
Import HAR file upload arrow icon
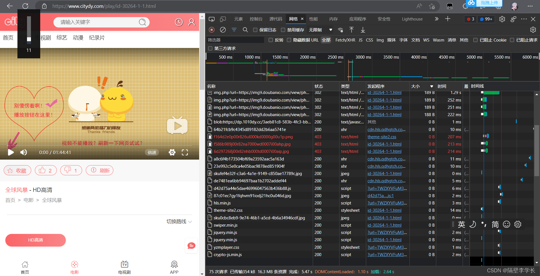pos(352,30)
